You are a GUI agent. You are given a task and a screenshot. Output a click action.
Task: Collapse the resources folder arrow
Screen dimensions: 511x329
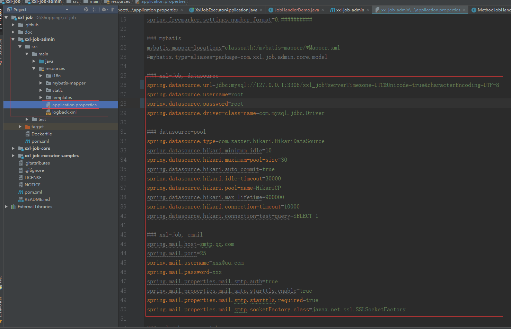pyautogui.click(x=34, y=68)
